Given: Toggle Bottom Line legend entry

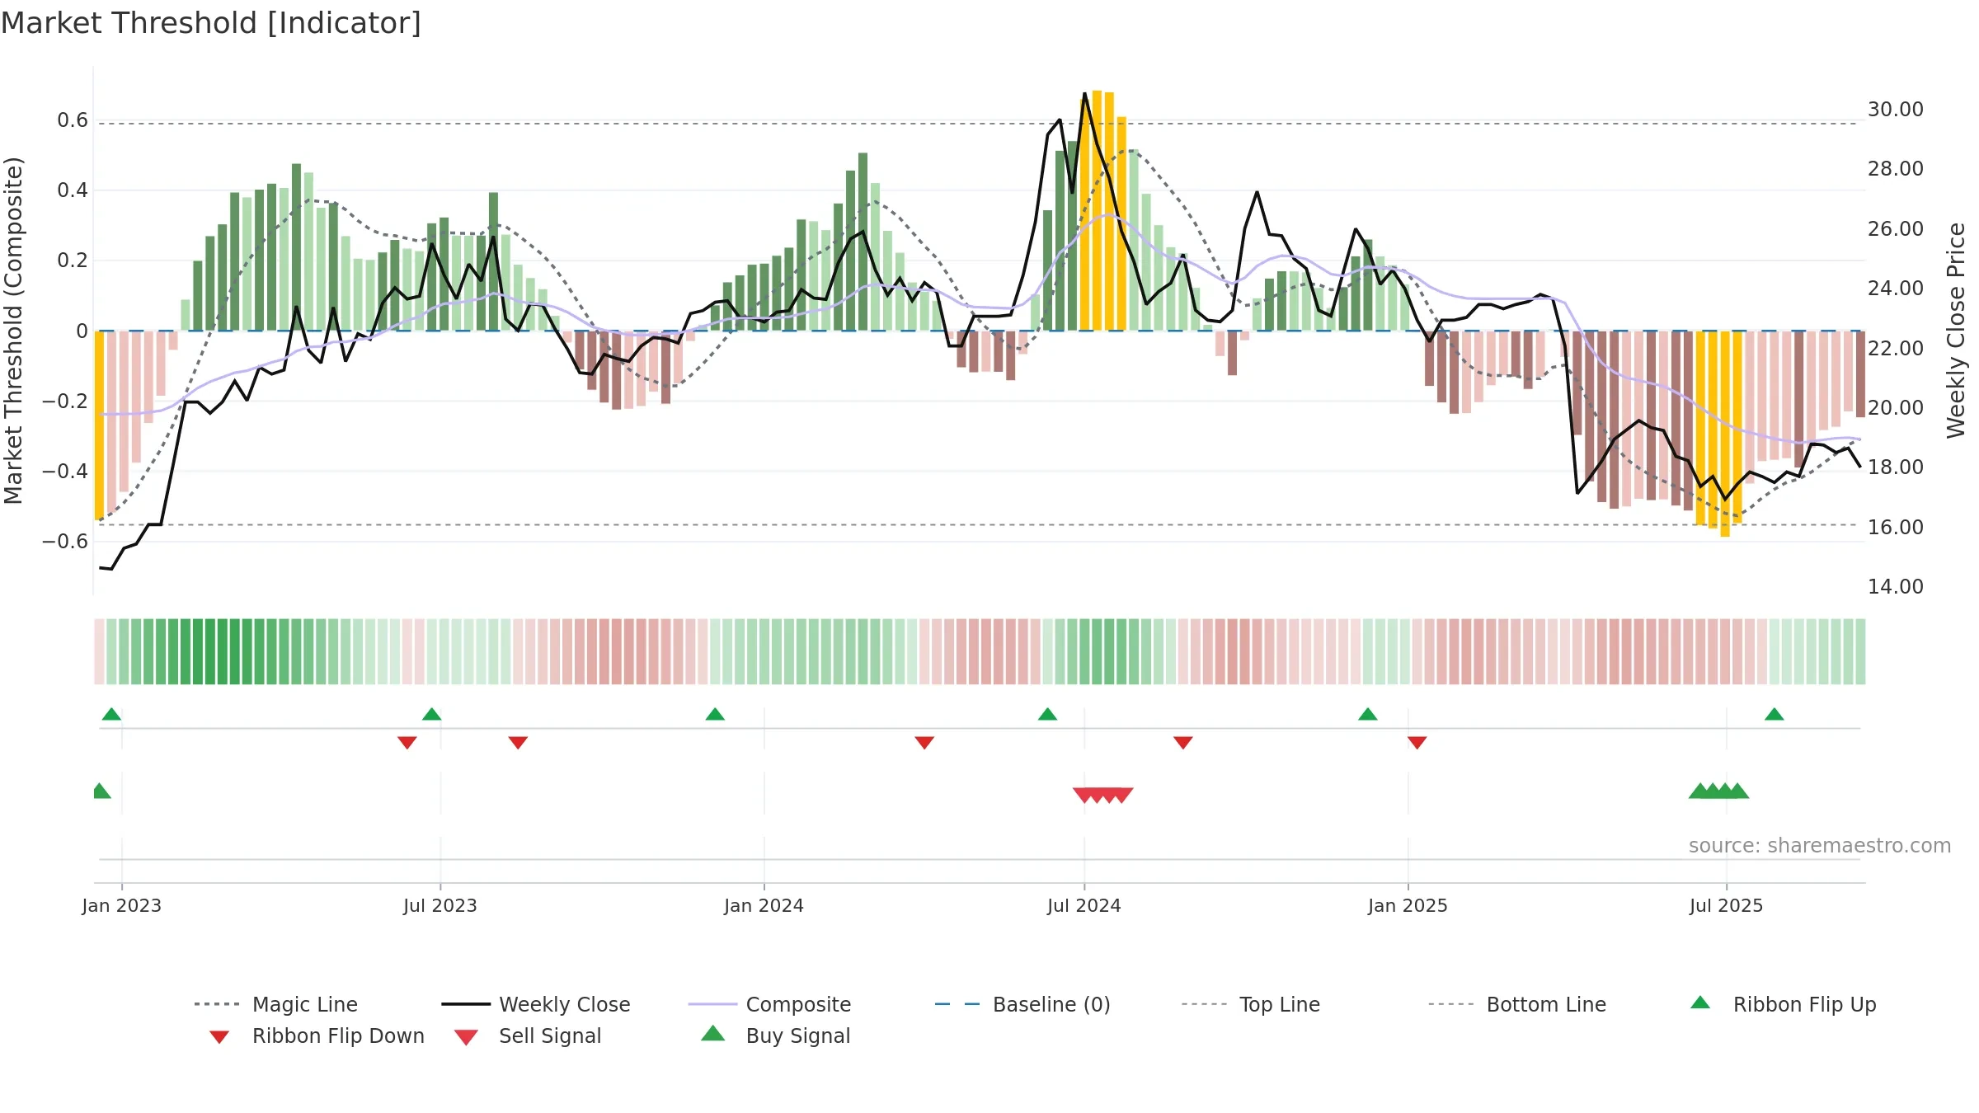Looking at the screenshot, I should (x=1517, y=1004).
